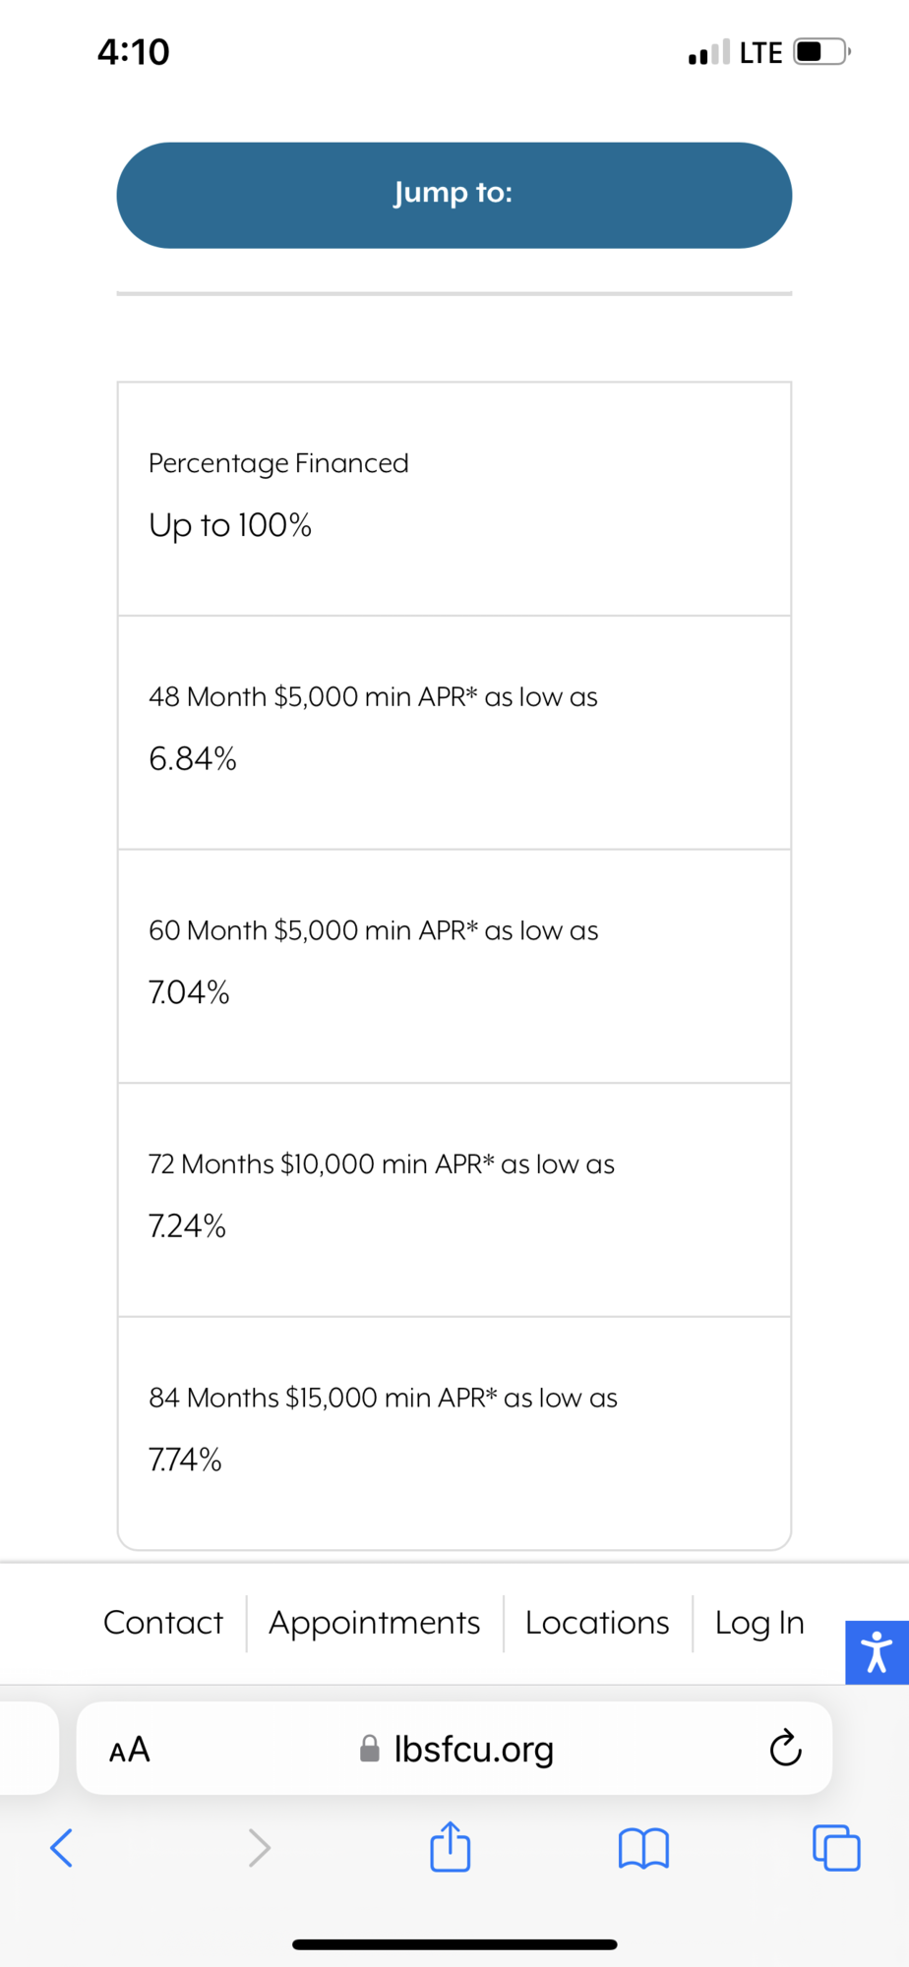This screenshot has width=909, height=1967.
Task: Go back with the Safari back arrow
Action: click(61, 1847)
